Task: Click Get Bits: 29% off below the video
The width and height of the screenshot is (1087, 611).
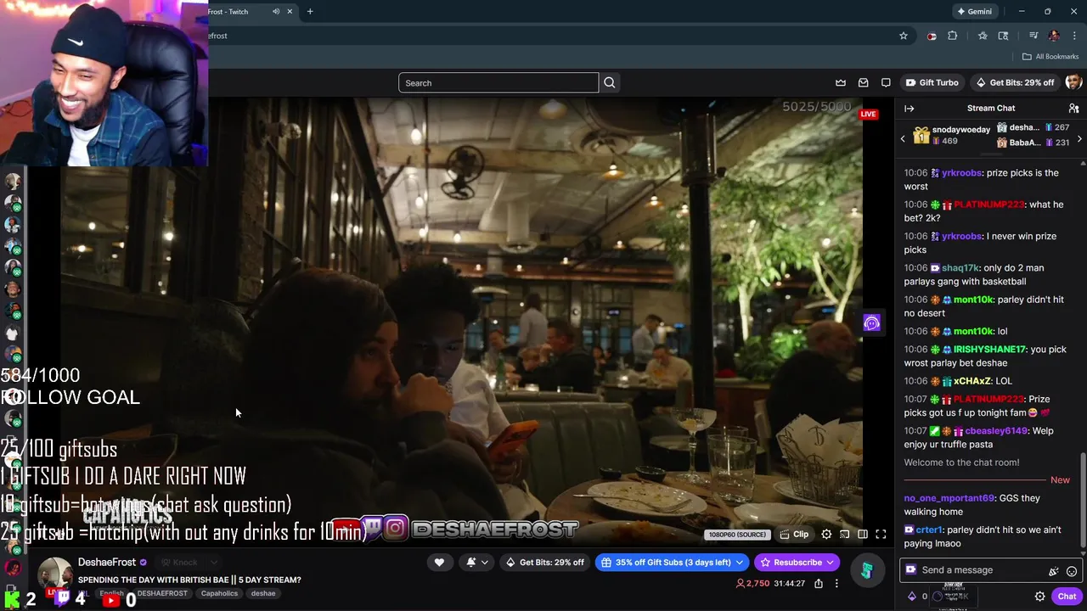Action: pyautogui.click(x=544, y=562)
